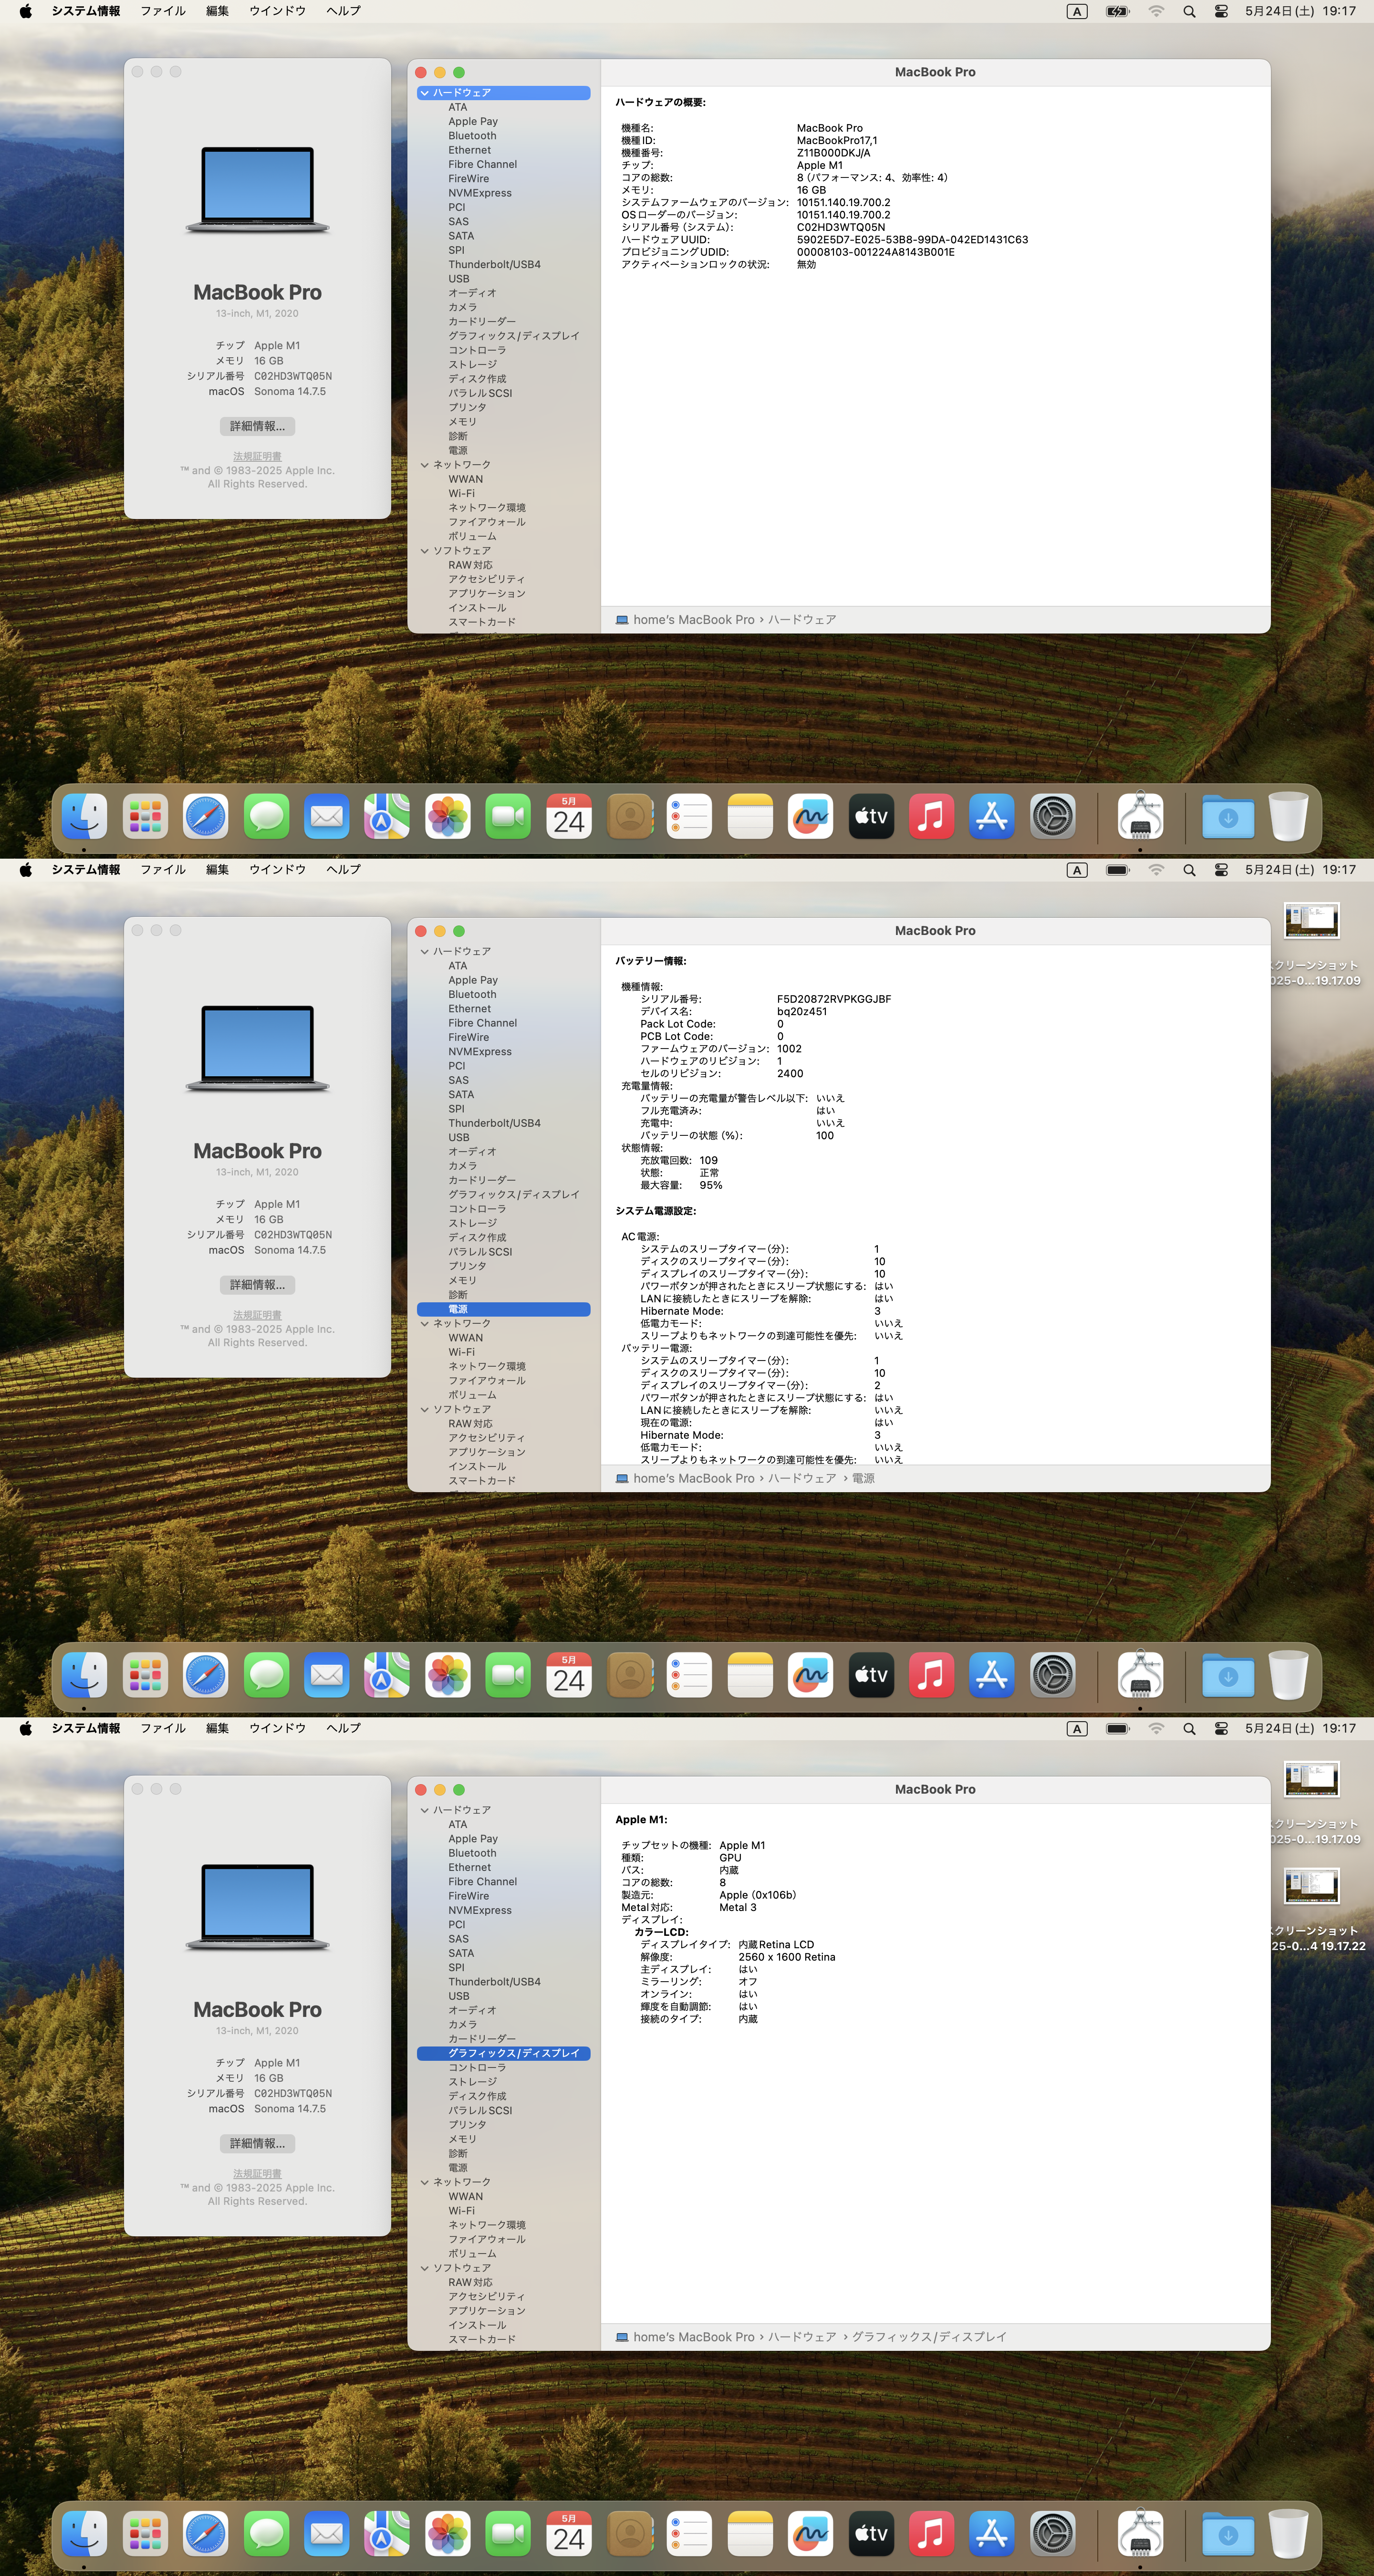Viewport: 1374px width, 2576px height.
Task: Collapse ソフトウェア section in the hardware overview window
Action: (x=425, y=551)
